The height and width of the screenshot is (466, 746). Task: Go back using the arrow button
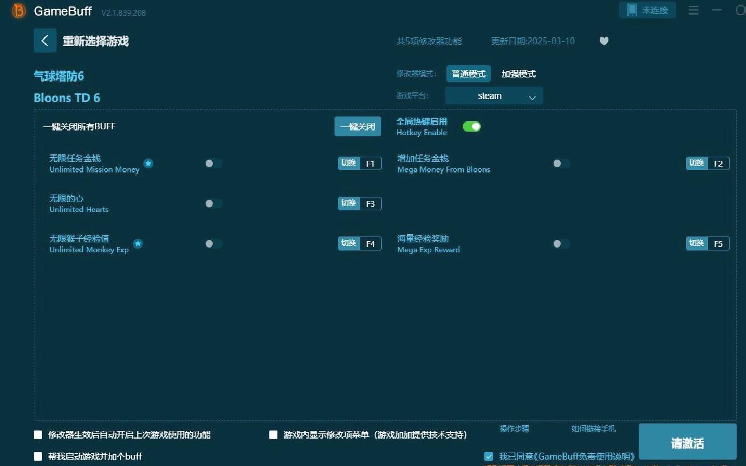coord(45,41)
